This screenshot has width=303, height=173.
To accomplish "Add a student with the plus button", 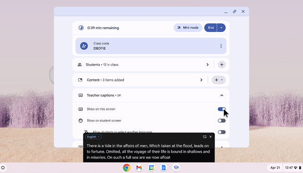I will [222, 65].
